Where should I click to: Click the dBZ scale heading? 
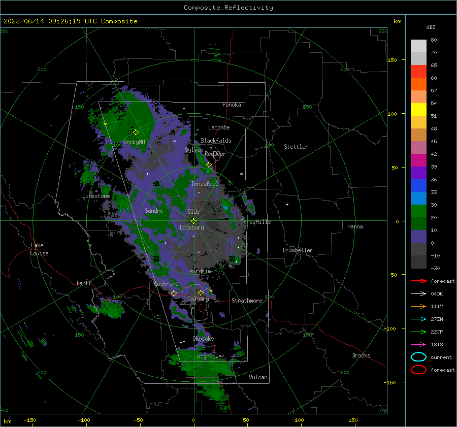coord(431,27)
